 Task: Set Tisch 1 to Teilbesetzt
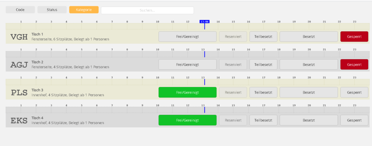click(x=263, y=36)
